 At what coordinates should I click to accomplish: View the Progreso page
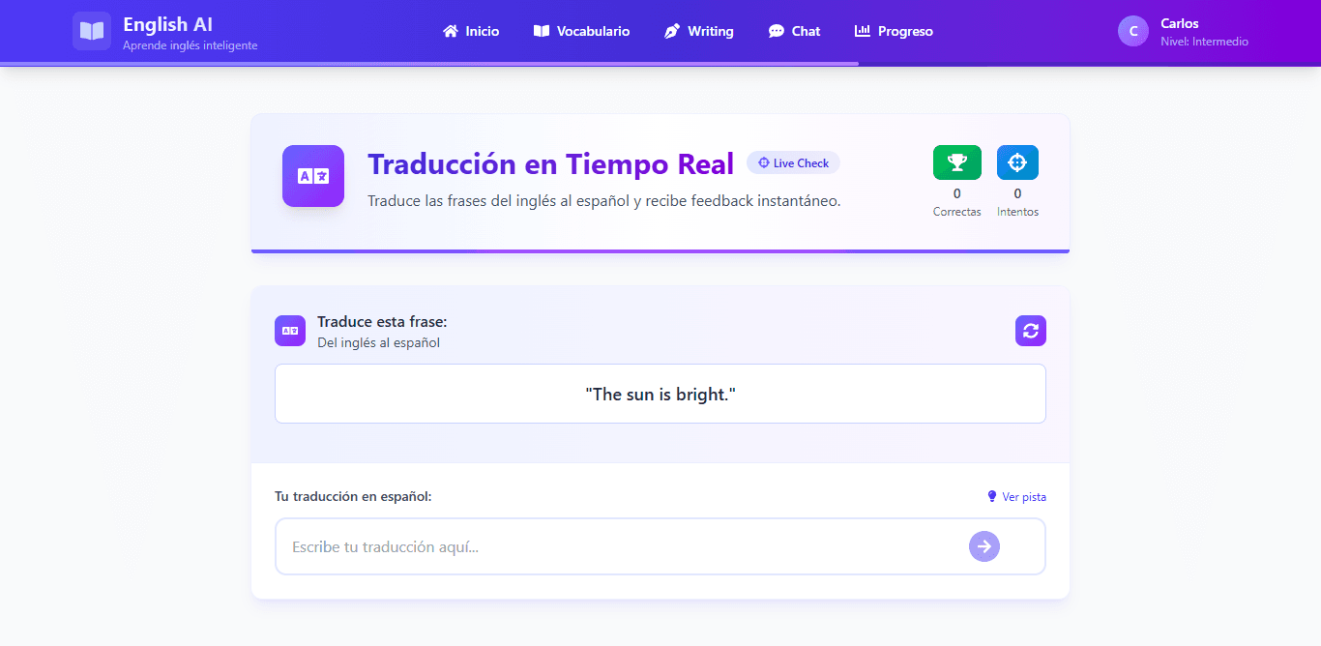894,31
